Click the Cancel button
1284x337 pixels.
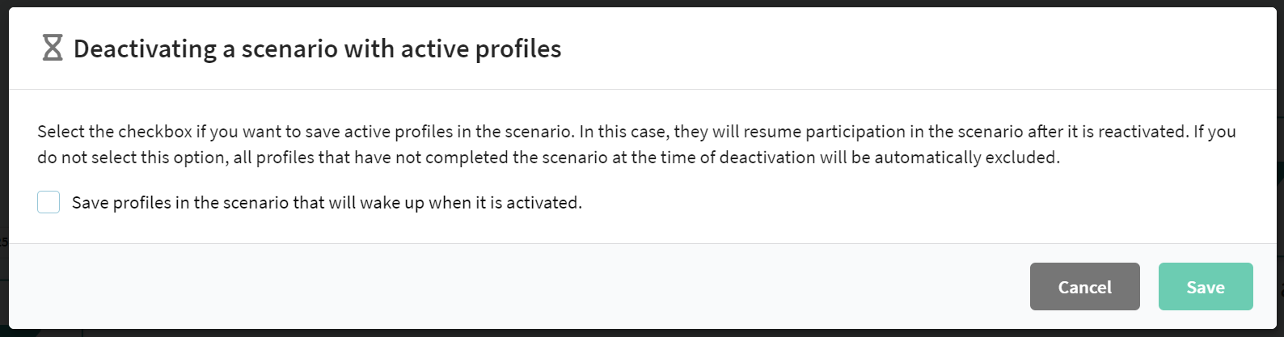(x=1084, y=287)
